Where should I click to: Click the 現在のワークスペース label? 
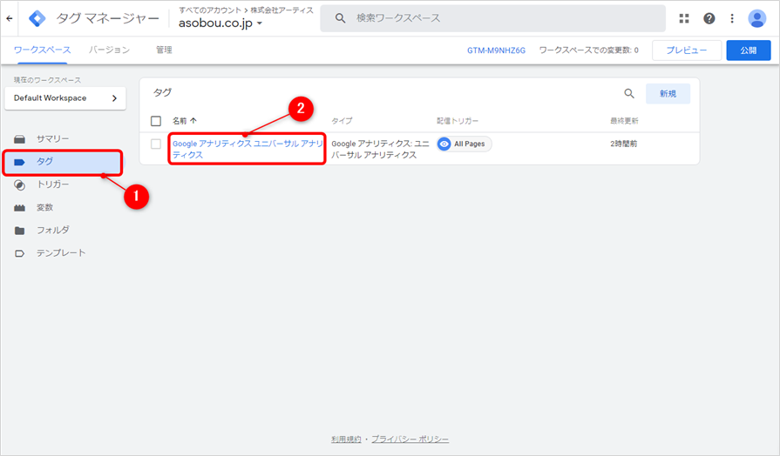coord(47,80)
